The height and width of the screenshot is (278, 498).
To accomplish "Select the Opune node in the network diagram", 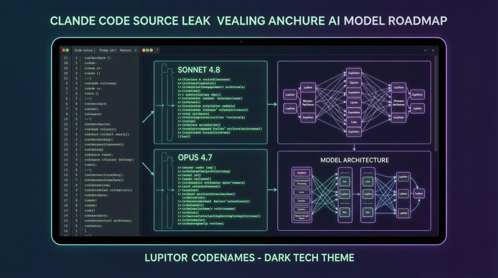I will coord(354,82).
